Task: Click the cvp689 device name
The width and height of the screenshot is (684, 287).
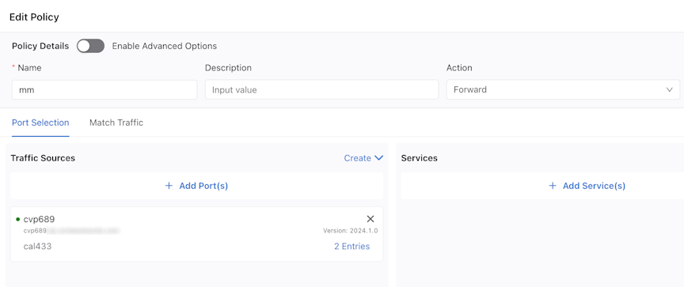Action: click(39, 219)
